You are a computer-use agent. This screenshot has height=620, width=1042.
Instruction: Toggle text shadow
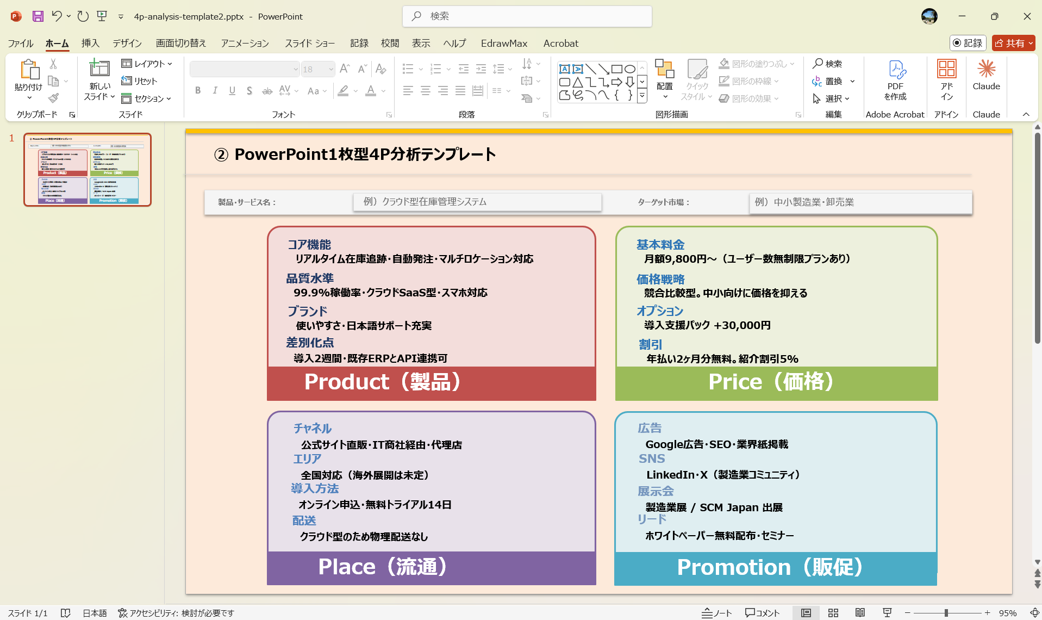pos(249,91)
